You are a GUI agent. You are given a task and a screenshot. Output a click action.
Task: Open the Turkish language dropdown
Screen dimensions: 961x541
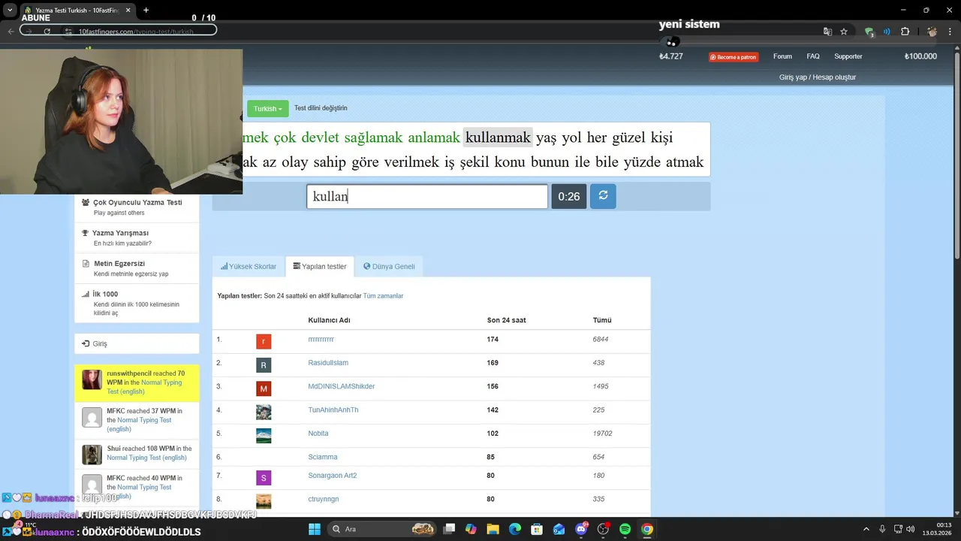[x=267, y=109]
